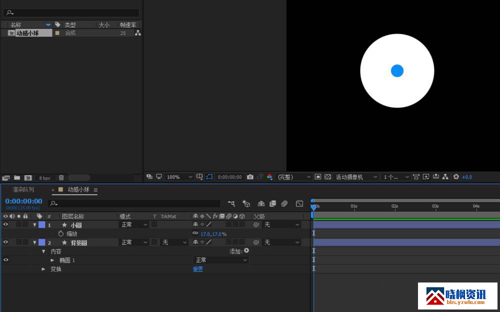
Task: Hide the 小圆 layer with its eye
Action: point(5,224)
